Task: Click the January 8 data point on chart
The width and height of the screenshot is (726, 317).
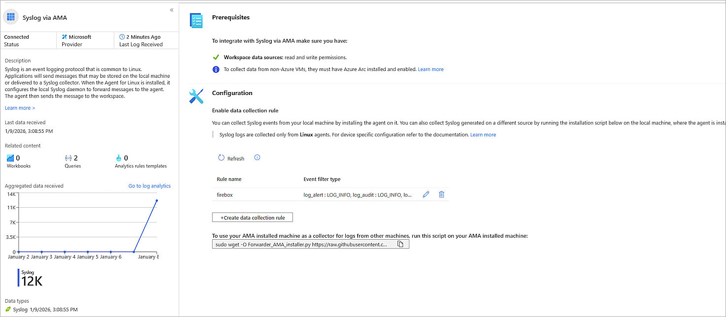Action: 157,200
